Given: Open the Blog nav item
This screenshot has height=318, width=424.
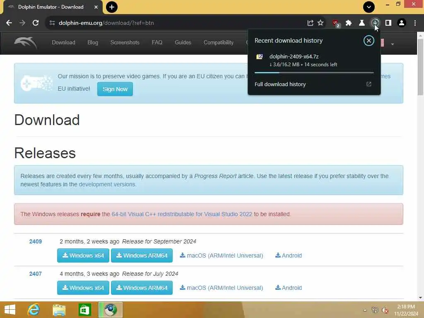Looking at the screenshot, I should 93,43.
